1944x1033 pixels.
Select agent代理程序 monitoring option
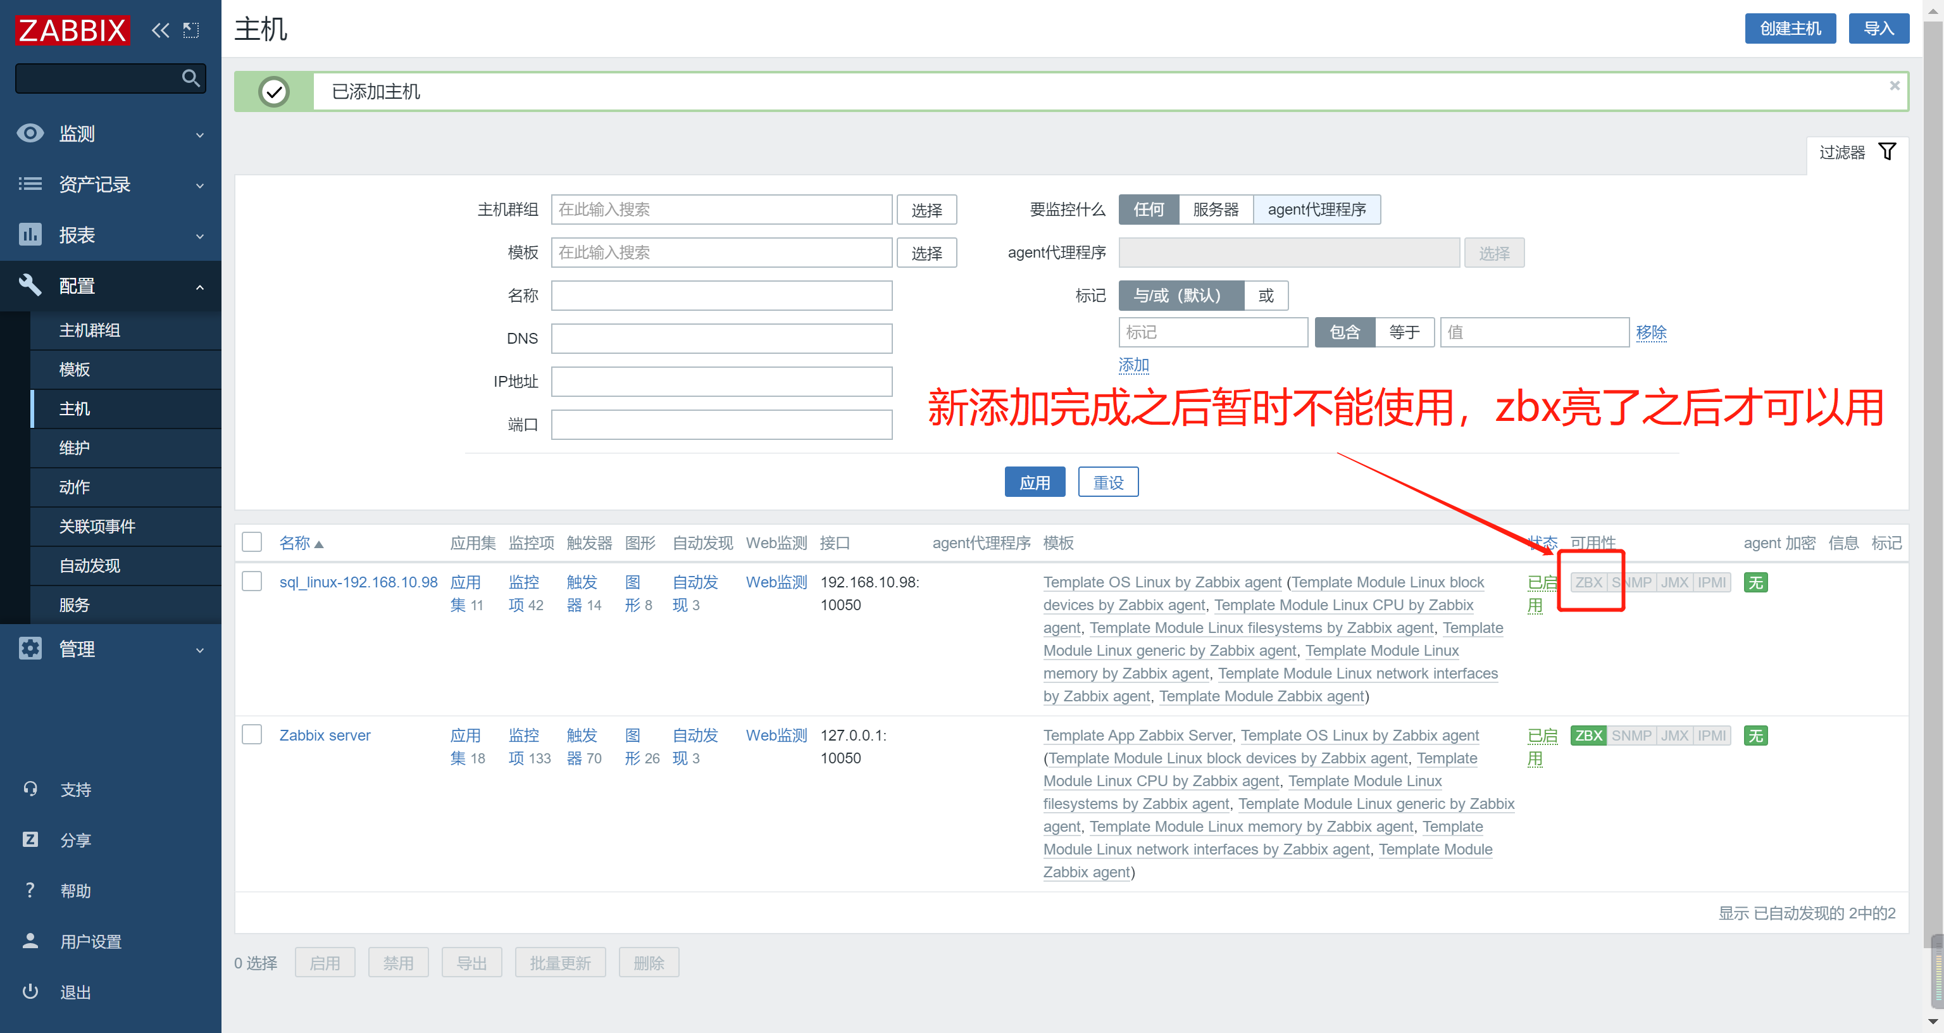tap(1317, 209)
